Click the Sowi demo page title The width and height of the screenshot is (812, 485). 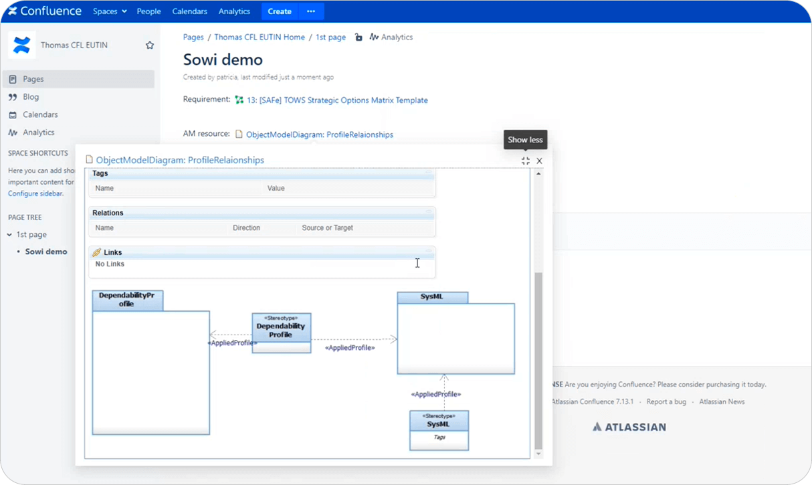click(223, 60)
